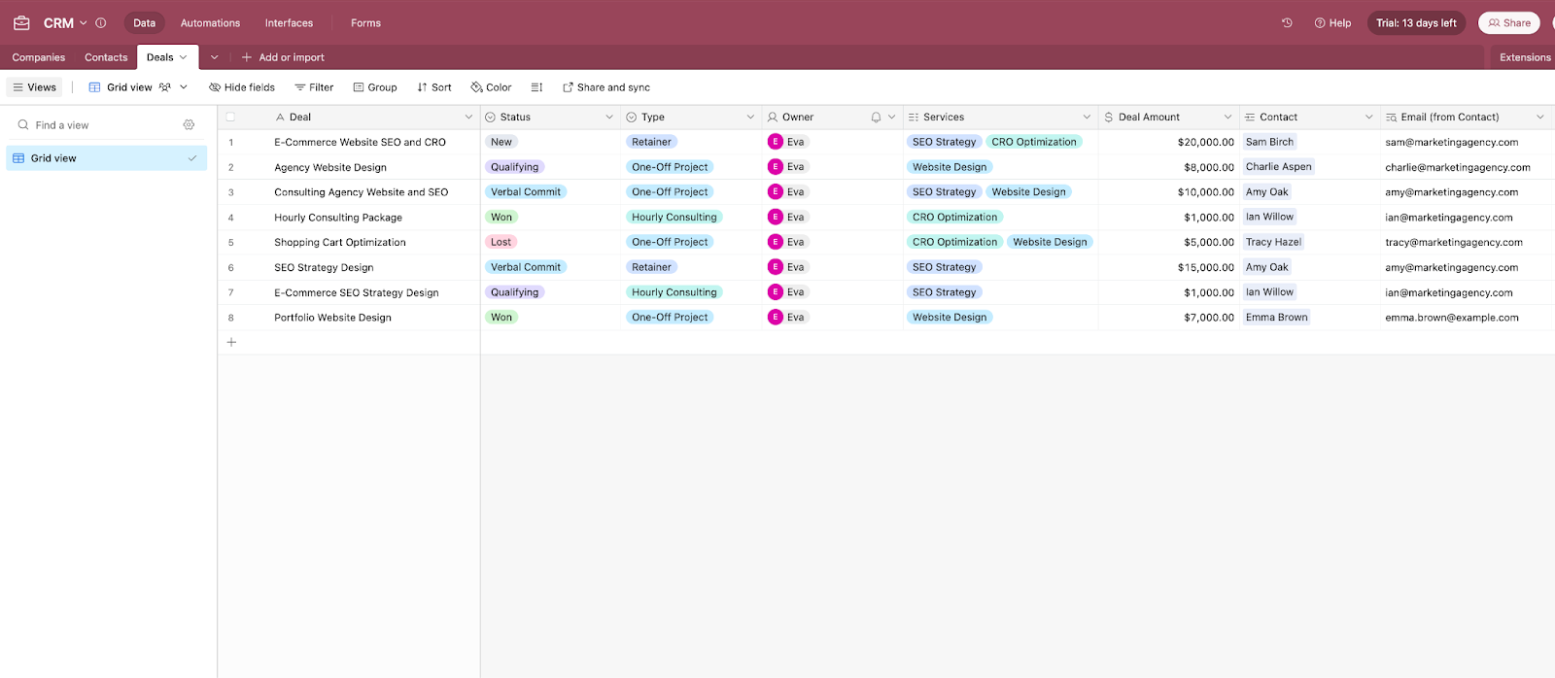Open the Group options
The height and width of the screenshot is (678, 1555).
(375, 87)
